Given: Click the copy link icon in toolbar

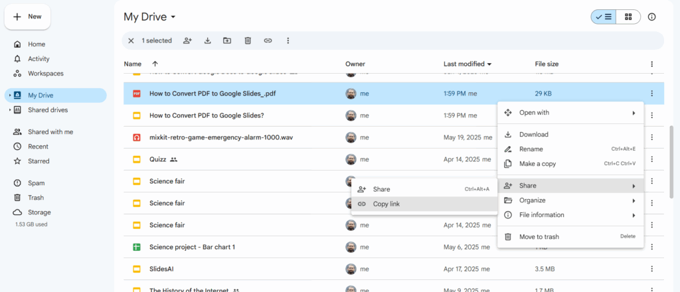Looking at the screenshot, I should (x=268, y=40).
